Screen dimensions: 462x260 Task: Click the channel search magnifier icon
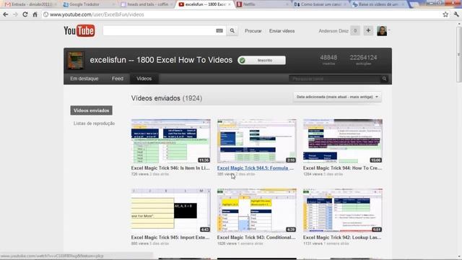click(x=384, y=79)
